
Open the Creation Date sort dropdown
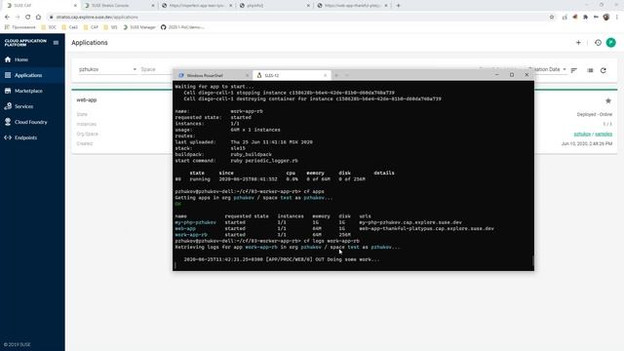(550, 69)
